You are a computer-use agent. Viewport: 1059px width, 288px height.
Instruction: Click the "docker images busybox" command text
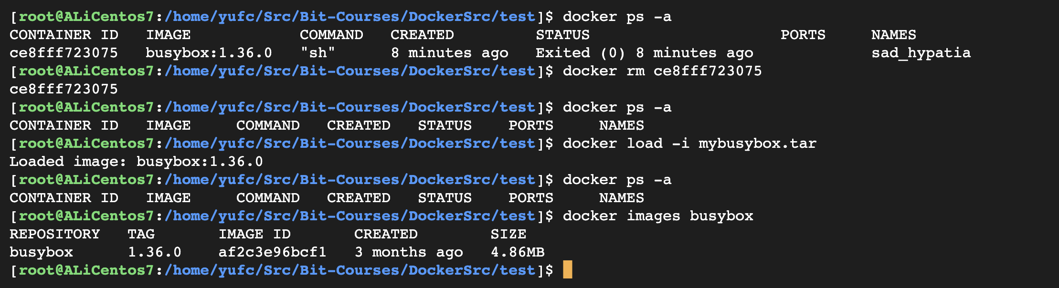657,216
